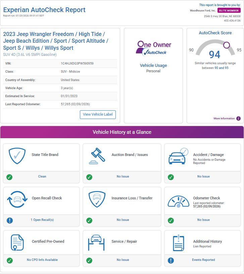This screenshot has width=244, height=274.
Task: Click the AutoCheck Score gauge marker circle
Action: pyautogui.click(x=227, y=45)
